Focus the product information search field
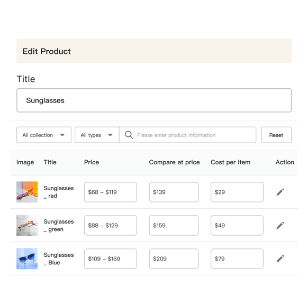This screenshot has height=306, width=308. coord(187,135)
